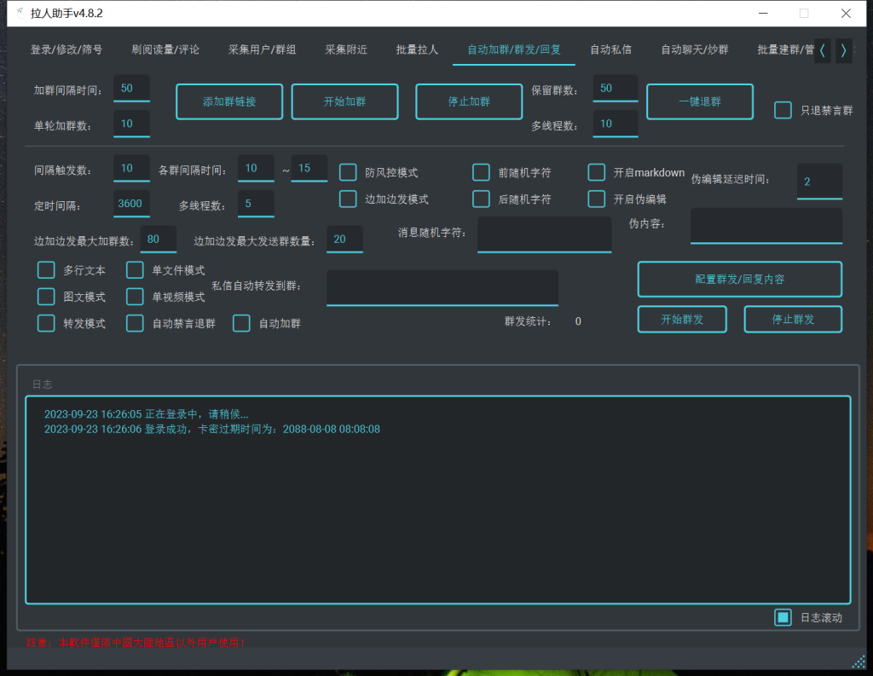Click the login success log line
Image resolution: width=873 pixels, height=676 pixels.
[x=212, y=430]
